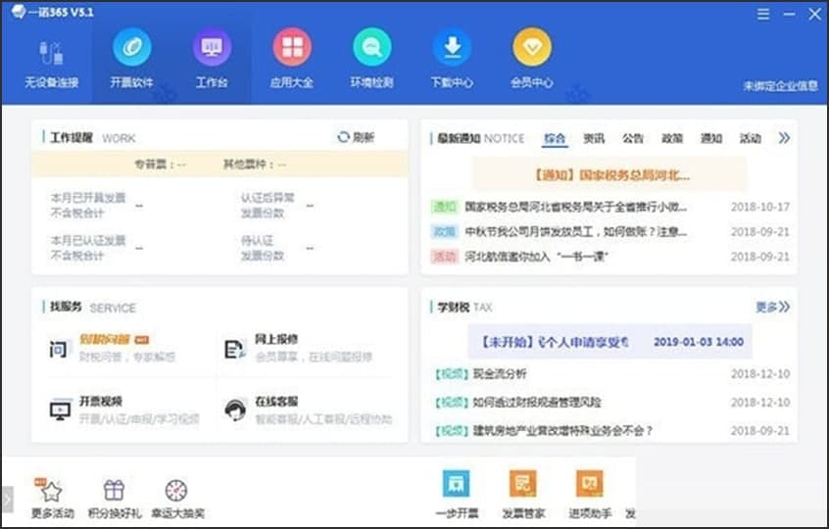Screen dimensions: 829x529
Task: Open the 发票管家 invoice manager icon
Action: 522,485
